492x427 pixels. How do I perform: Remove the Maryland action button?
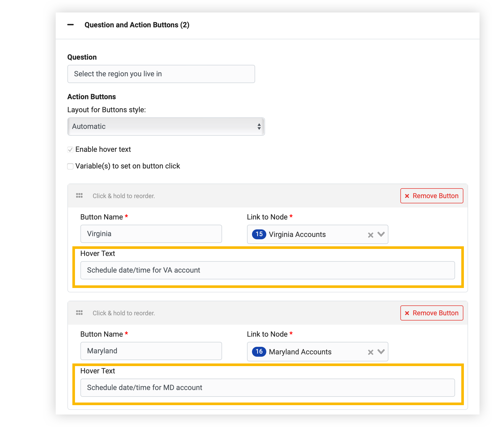tap(431, 313)
